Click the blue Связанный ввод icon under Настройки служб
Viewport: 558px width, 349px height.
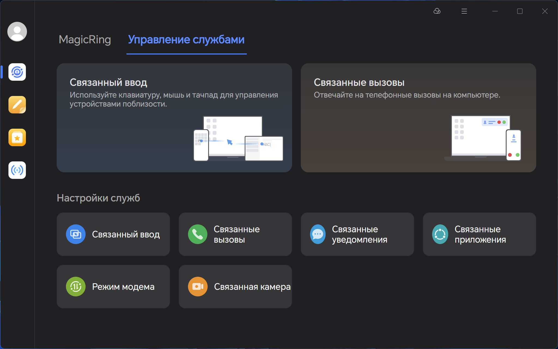tap(76, 234)
